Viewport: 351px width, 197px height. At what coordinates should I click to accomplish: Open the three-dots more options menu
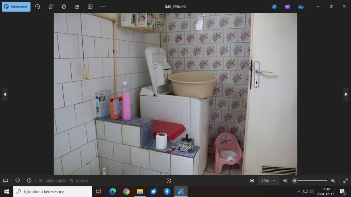point(103,6)
